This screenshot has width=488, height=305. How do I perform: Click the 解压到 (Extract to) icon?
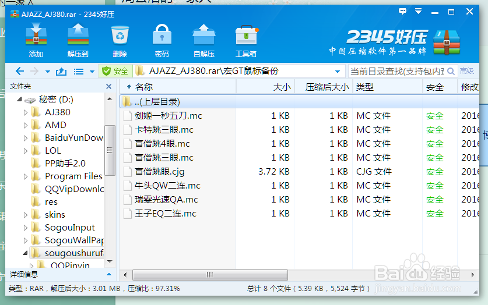pos(78,40)
